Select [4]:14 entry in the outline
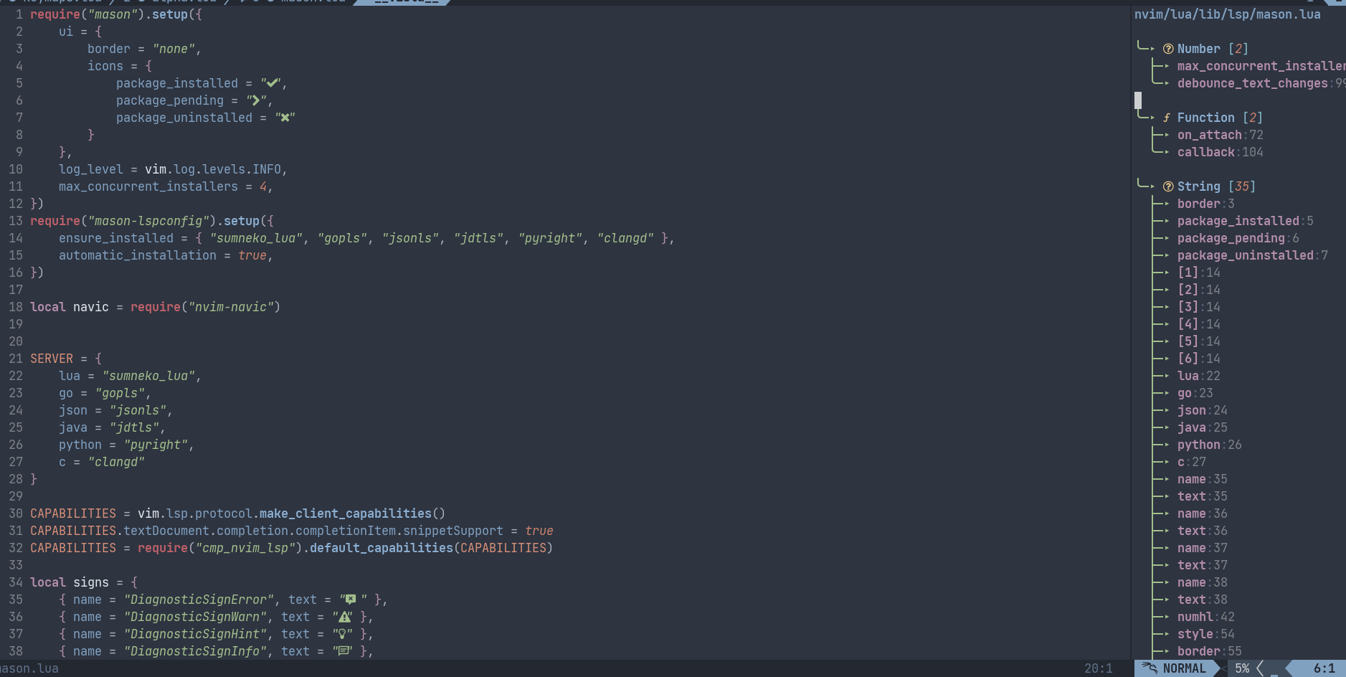This screenshot has height=677, width=1346. (x=1198, y=324)
